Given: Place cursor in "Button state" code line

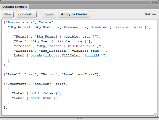Looking at the screenshot, I should click(29, 22).
